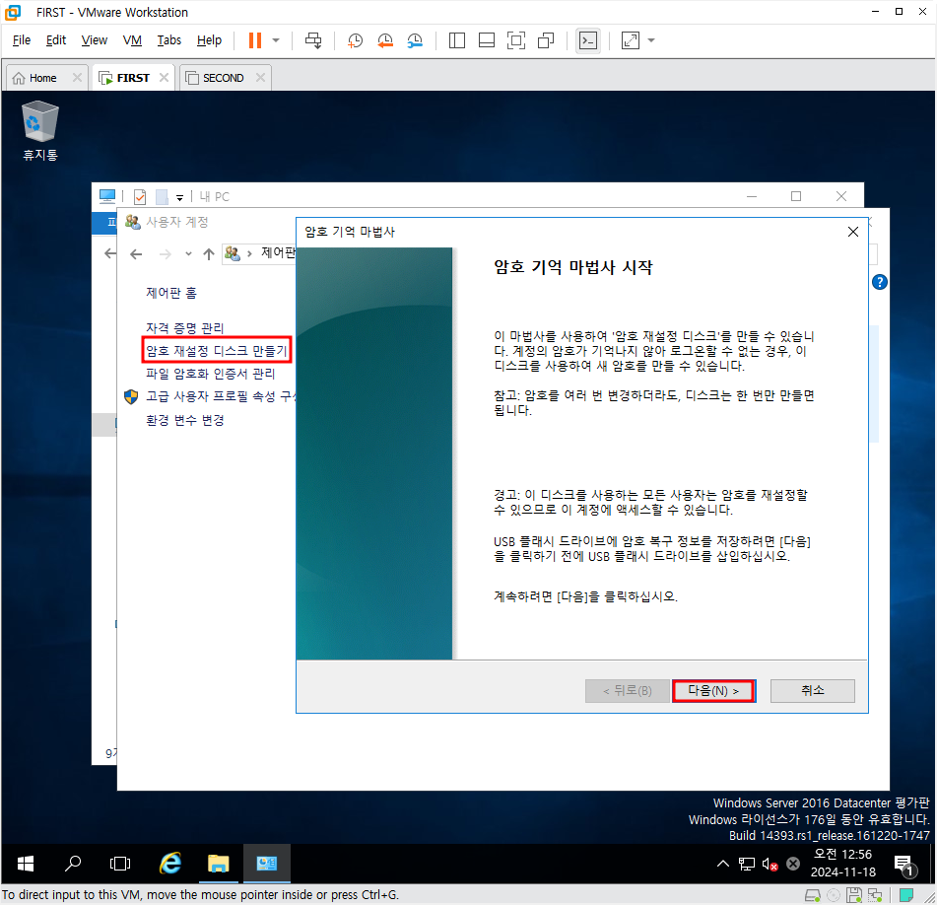Open taskbar search
This screenshot has height=905, width=937.
[73, 864]
